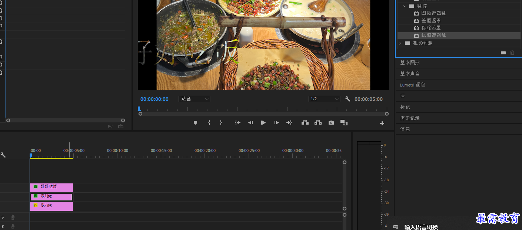Select the 好好吃饭 title clip
Screen dimensions: 522x230
click(51, 187)
